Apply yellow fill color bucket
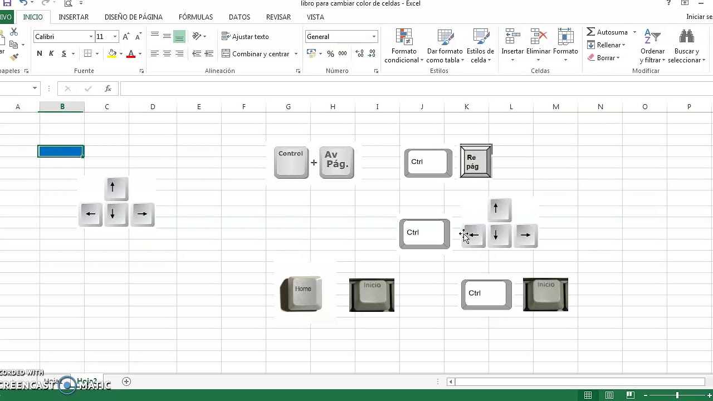 [x=112, y=53]
